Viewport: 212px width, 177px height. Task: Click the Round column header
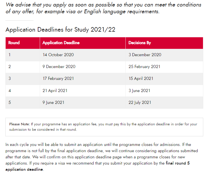(23, 43)
